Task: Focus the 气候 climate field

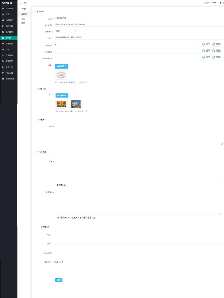Action: pos(139,234)
